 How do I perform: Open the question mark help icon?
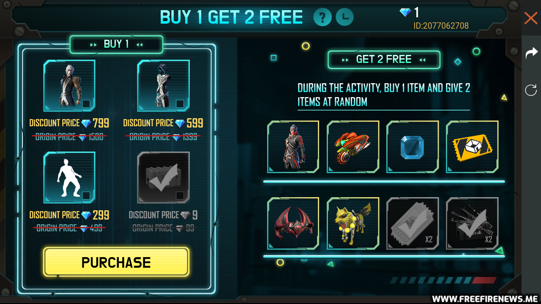(322, 17)
